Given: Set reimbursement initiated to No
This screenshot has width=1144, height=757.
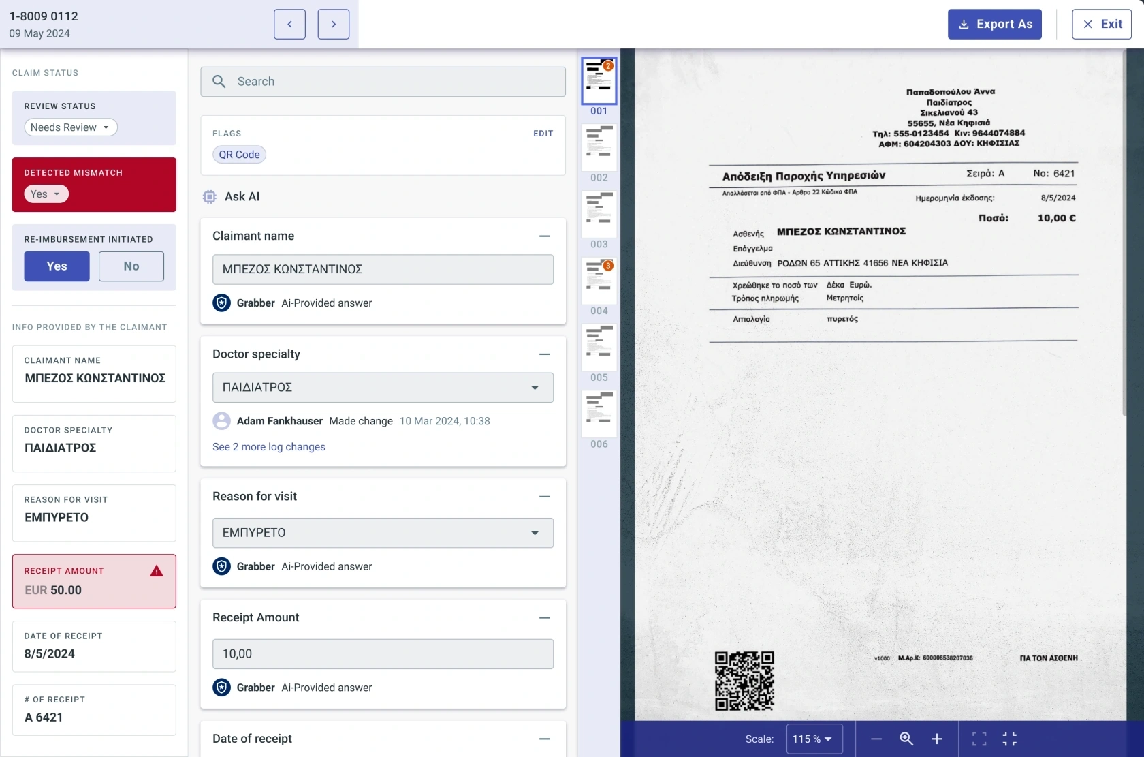Looking at the screenshot, I should tap(131, 266).
